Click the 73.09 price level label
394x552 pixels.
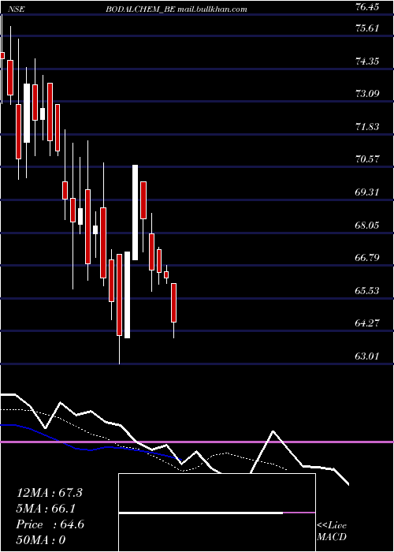[367, 94]
